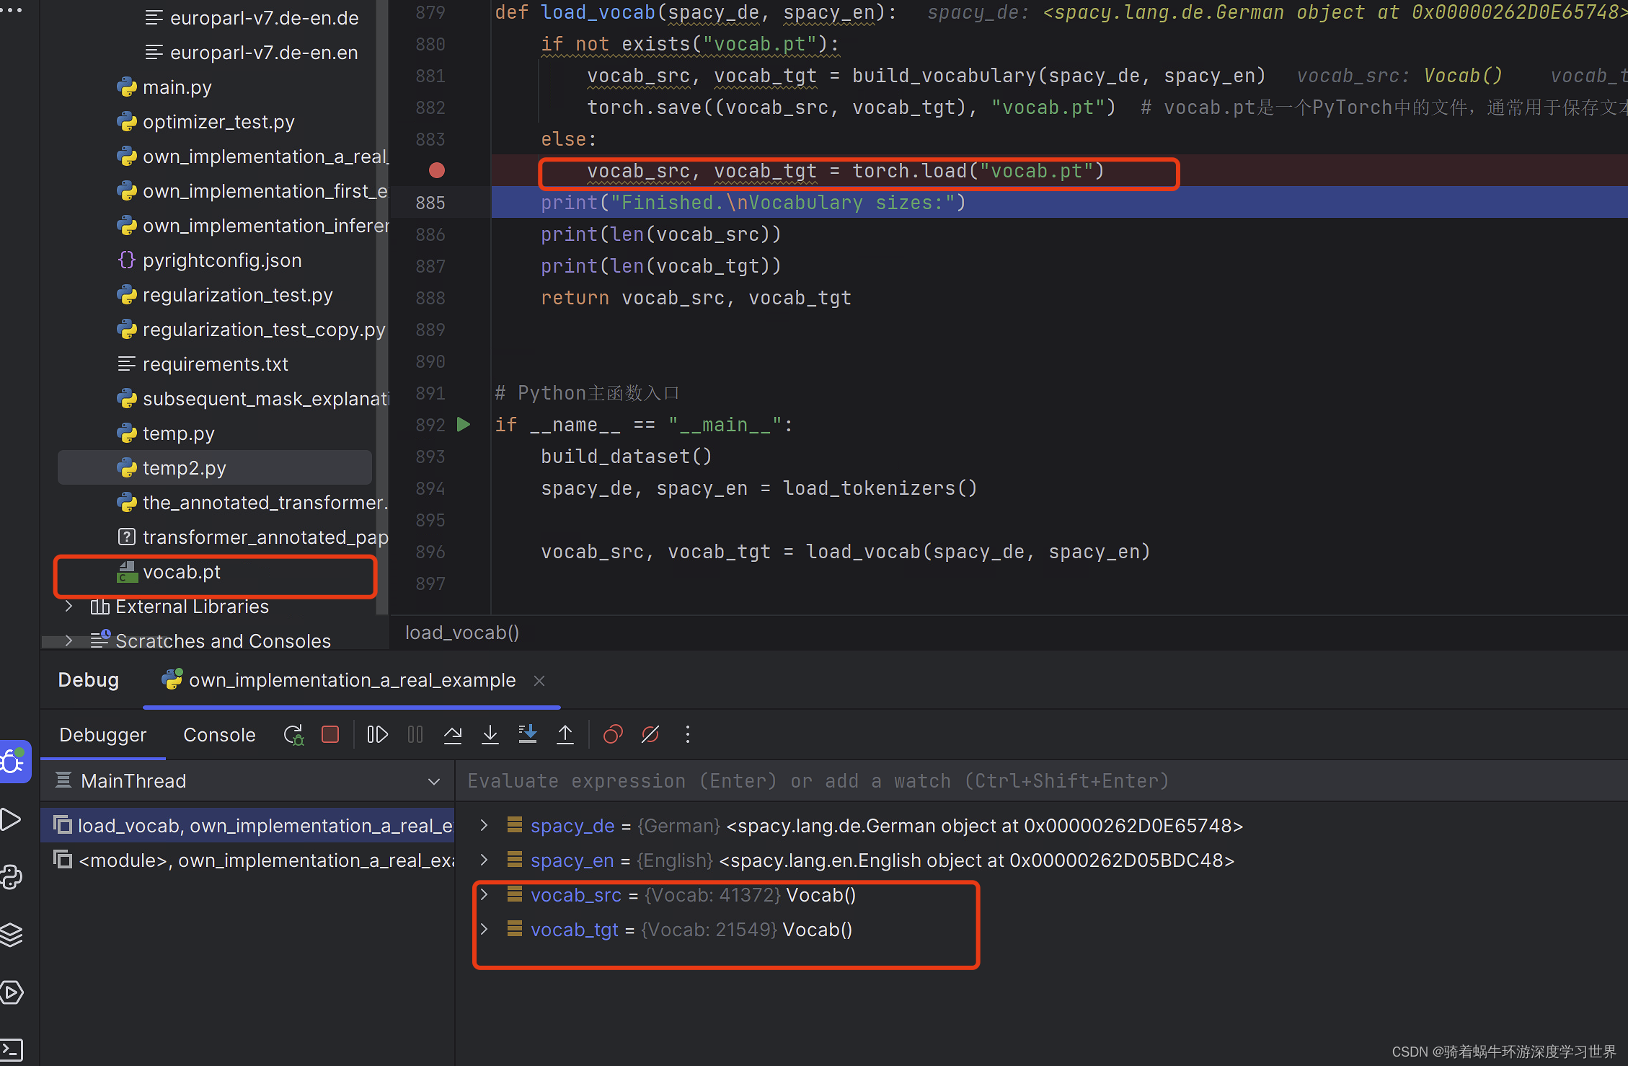This screenshot has height=1066, width=1628.
Task: Open vocab.pt in project tree
Action: [182, 571]
